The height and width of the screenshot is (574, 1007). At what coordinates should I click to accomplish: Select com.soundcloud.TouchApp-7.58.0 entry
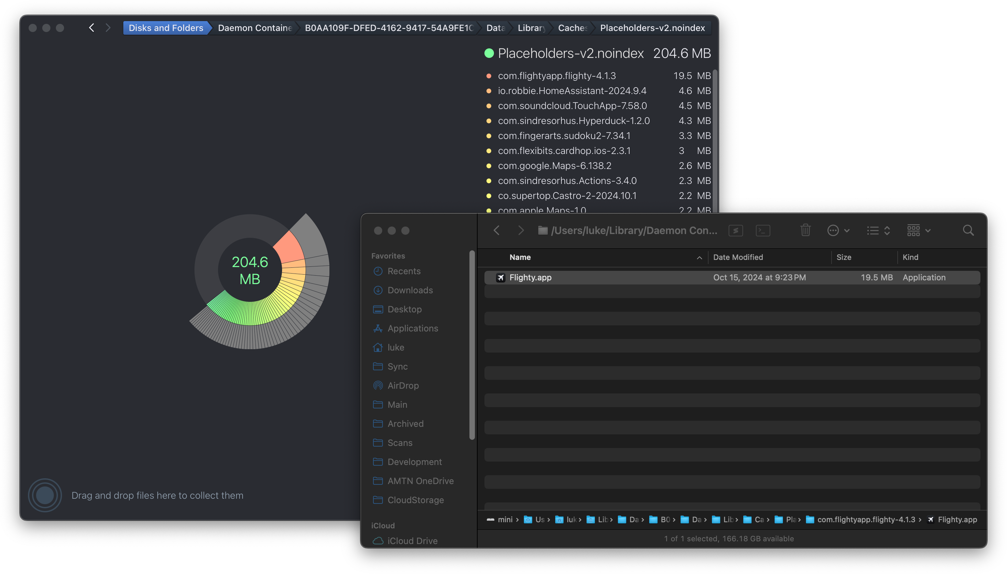pos(598,106)
